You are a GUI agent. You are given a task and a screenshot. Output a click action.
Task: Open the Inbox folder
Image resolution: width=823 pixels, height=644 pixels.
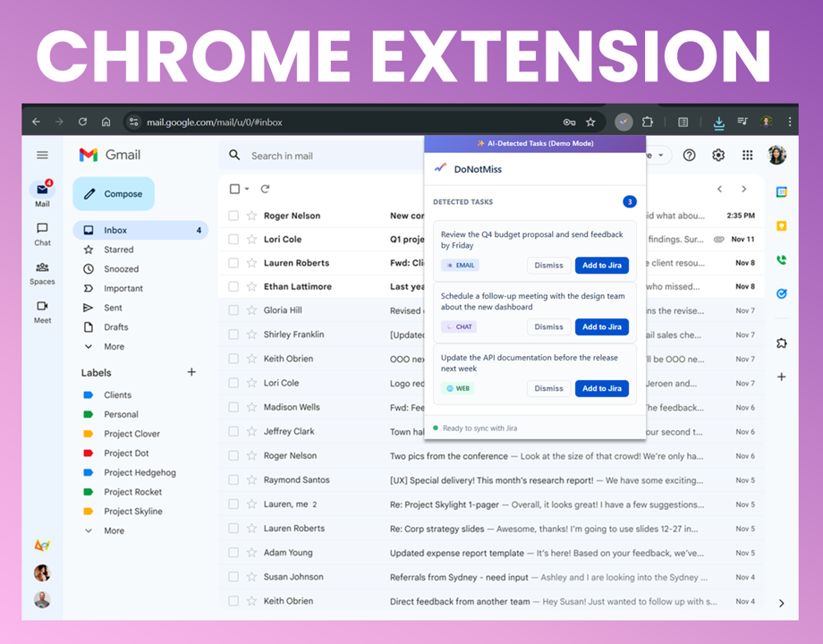pos(140,230)
